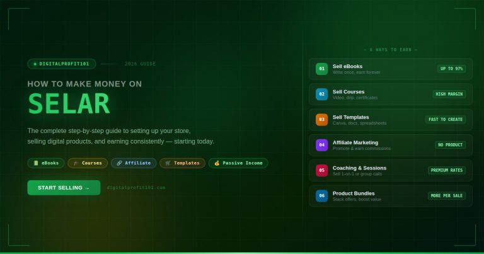Screen dimensions: 484x254
Task: Click the money bag icon in Passive Income pill
Action: click(217, 163)
